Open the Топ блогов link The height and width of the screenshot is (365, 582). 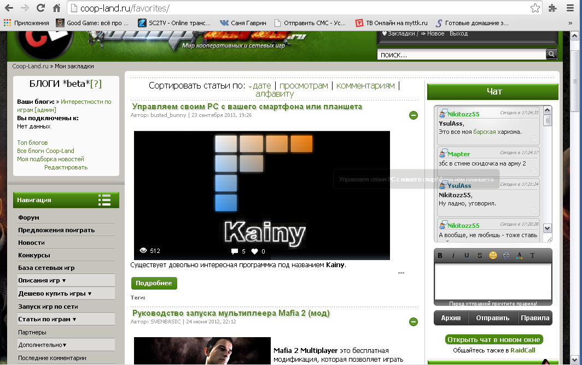(x=32, y=143)
